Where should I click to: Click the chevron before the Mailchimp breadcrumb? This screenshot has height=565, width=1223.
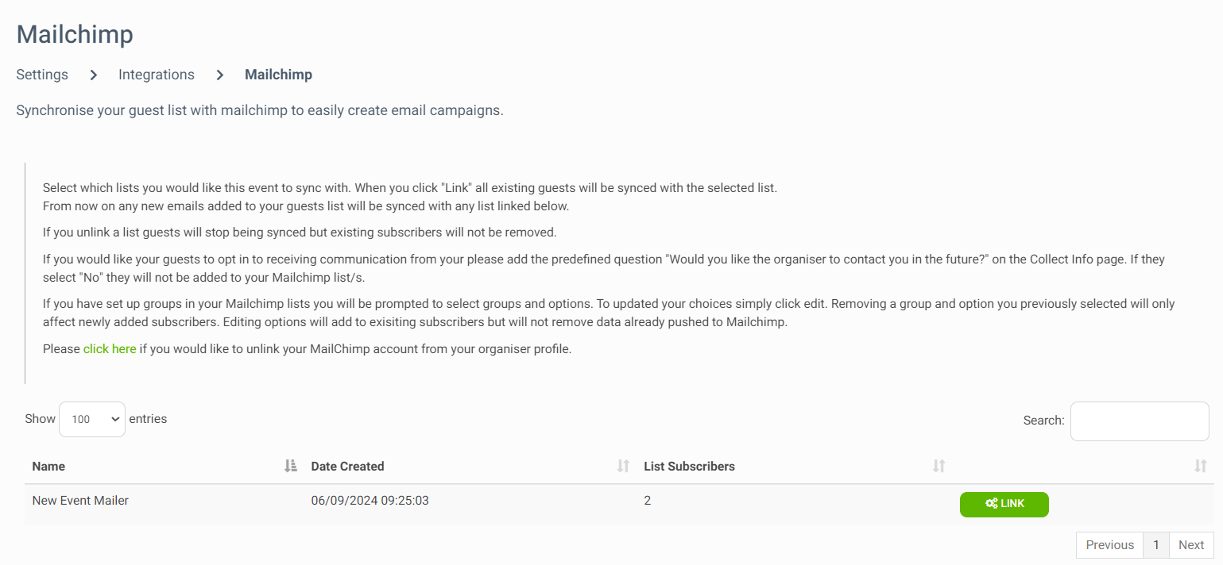220,75
